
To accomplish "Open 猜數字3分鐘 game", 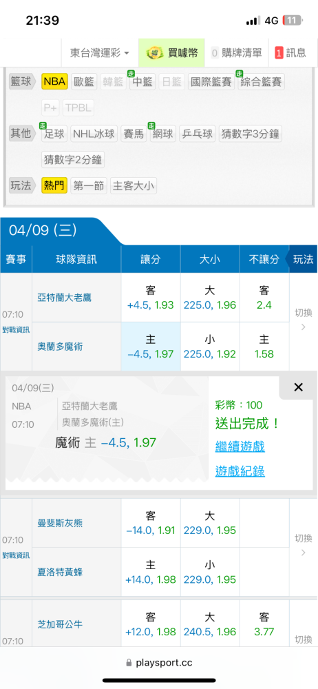I will (251, 134).
